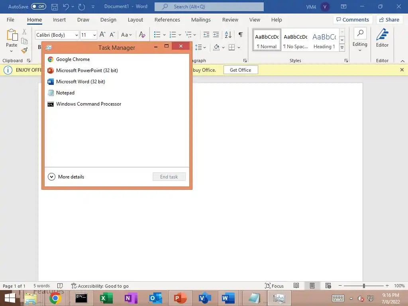Click the Copy icon in Clipboard group
Viewport: 408px width, 306px height.
tap(24, 41)
